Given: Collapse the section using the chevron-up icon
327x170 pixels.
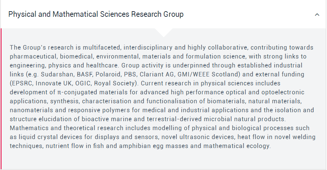Looking at the screenshot, I should (317, 15).
